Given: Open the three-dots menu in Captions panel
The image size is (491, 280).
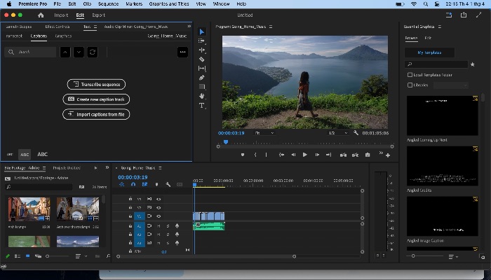Looking at the screenshot, I should point(182,52).
